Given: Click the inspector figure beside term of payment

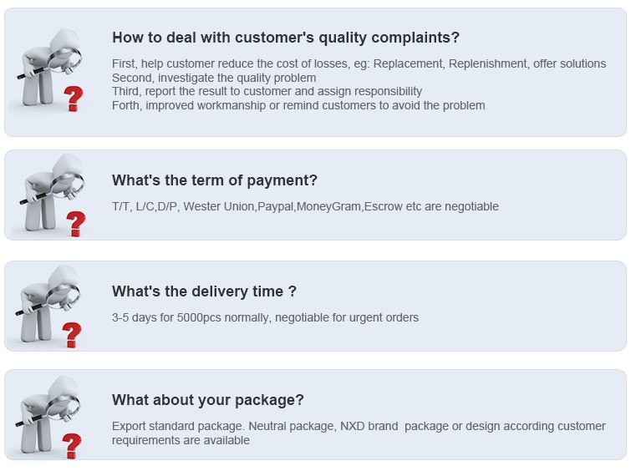Looking at the screenshot, I should point(51,192).
